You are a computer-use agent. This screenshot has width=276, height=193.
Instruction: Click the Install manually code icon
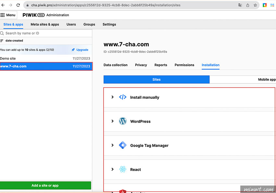point(122,97)
